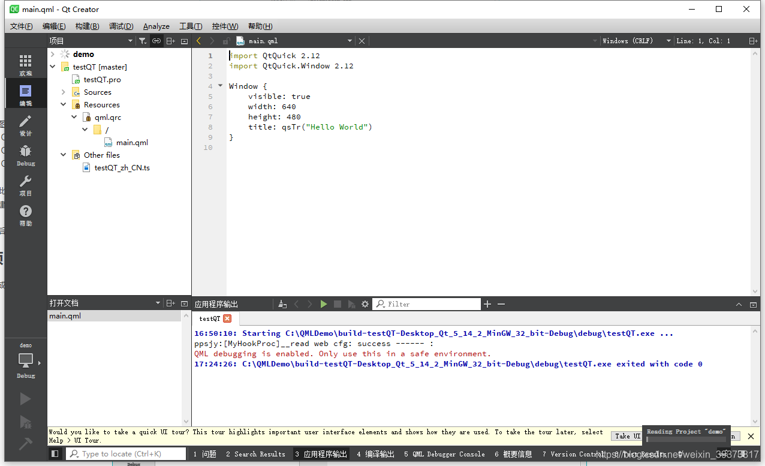Select testQT_zh_CN.ts file
Screen dimensions: 765x466
click(x=122, y=167)
